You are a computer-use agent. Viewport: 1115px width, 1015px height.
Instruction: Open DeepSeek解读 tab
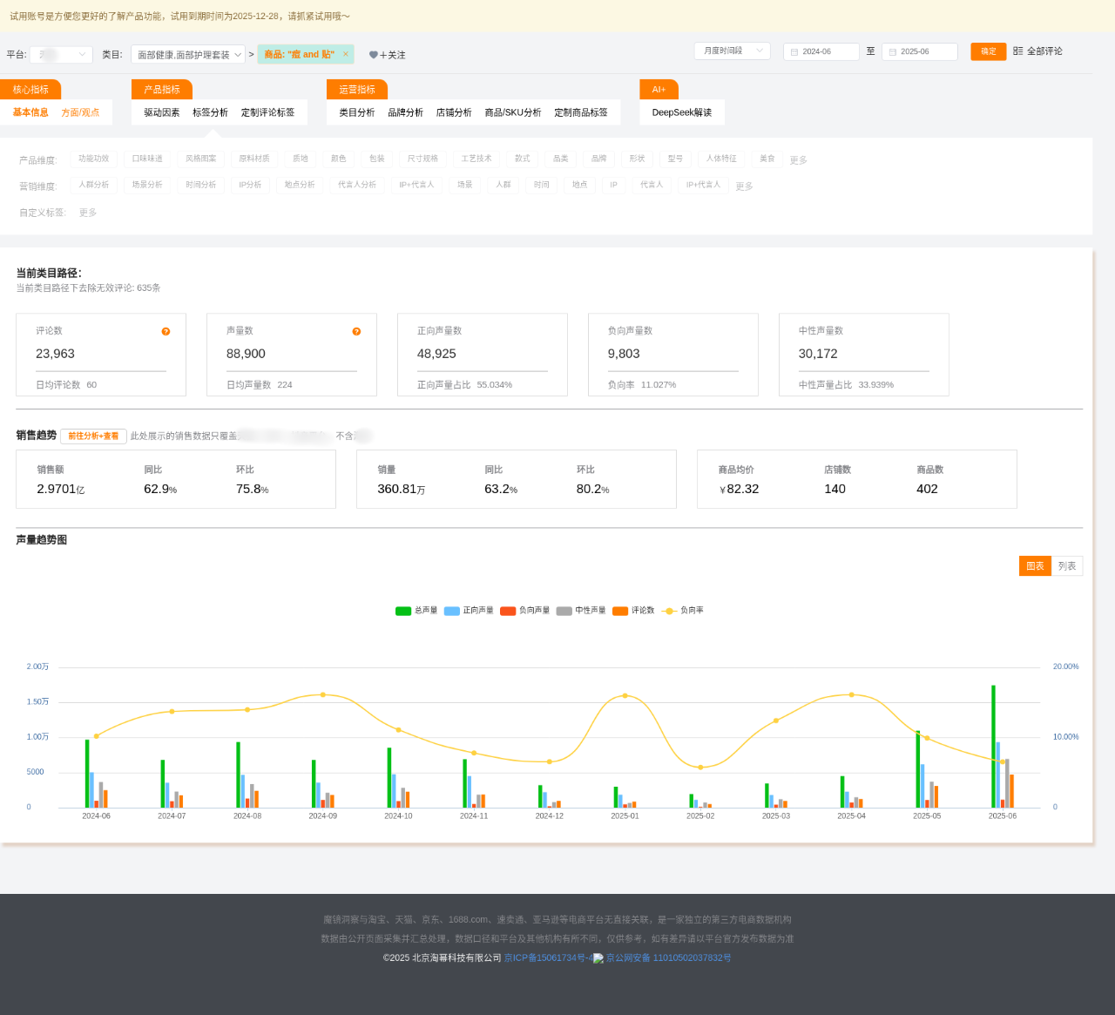click(682, 112)
